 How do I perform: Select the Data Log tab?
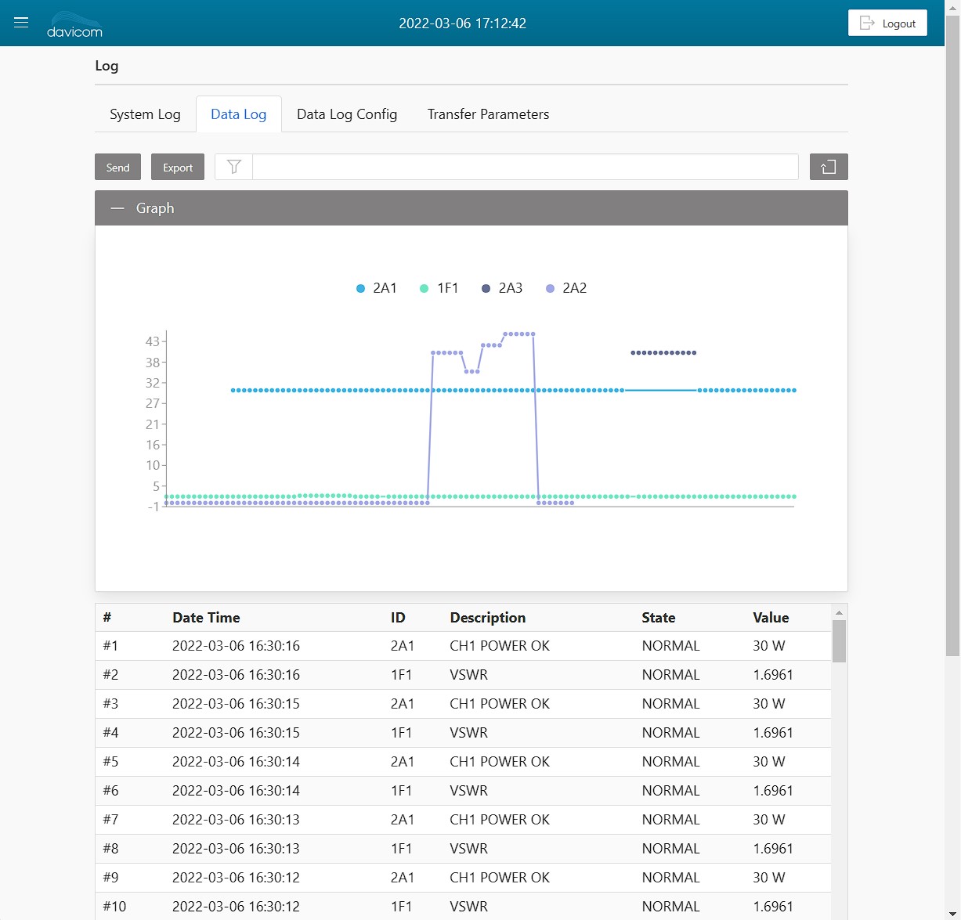coord(239,114)
